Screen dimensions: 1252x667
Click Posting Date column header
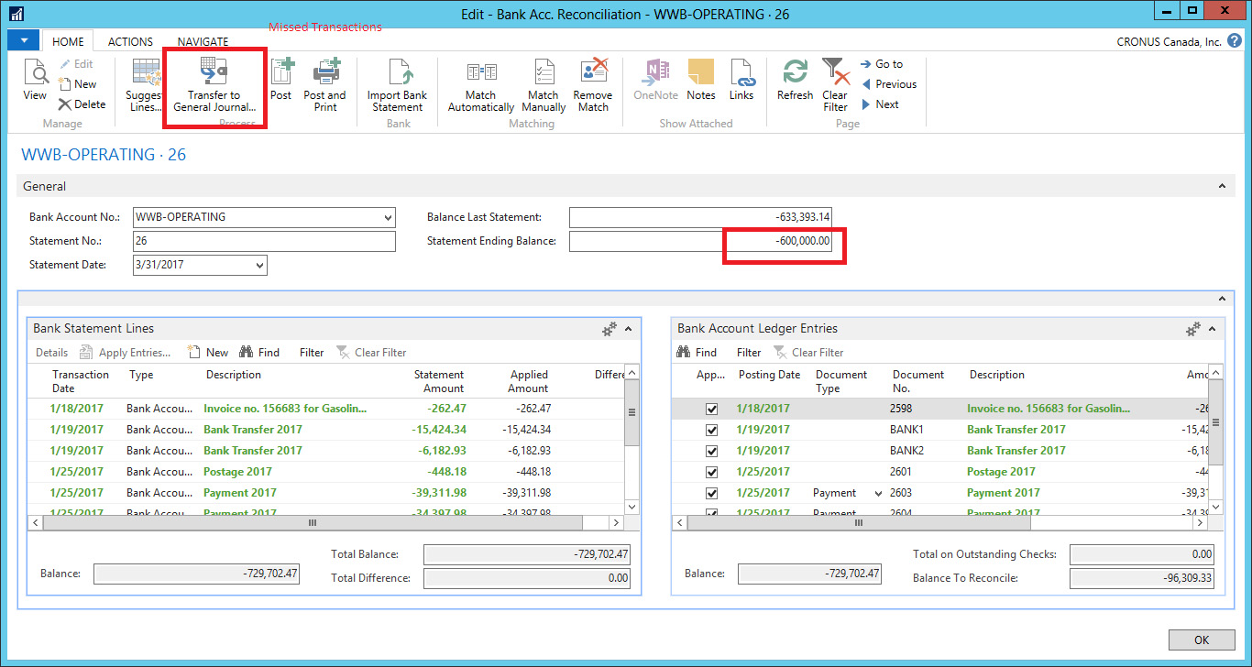[x=769, y=375]
